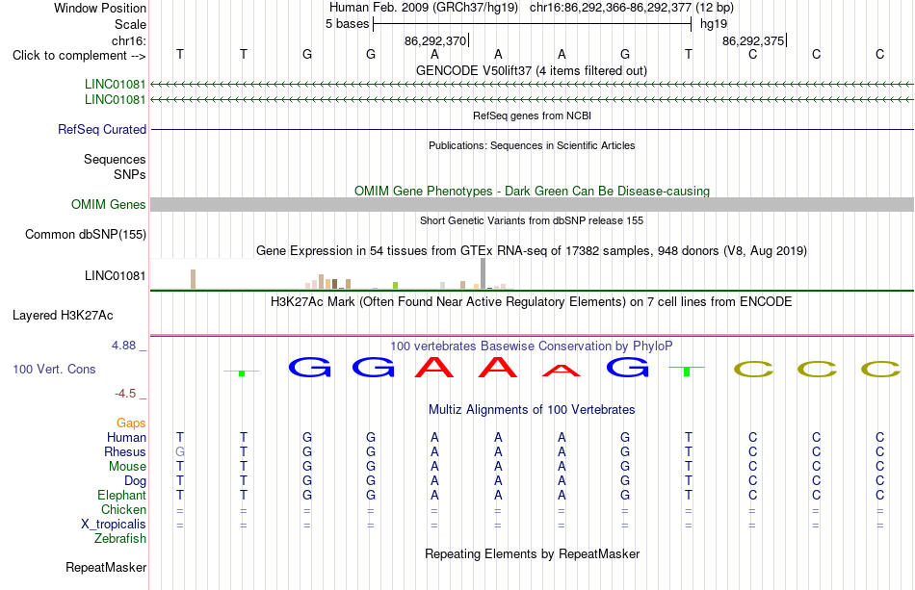The width and height of the screenshot is (915, 590).
Task: Click LINC01081 GTEx expression label
Action: tap(115, 276)
